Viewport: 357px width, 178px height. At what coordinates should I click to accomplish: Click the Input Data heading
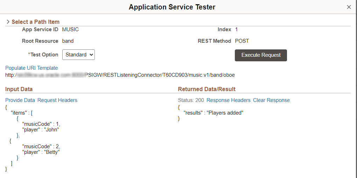point(19,89)
